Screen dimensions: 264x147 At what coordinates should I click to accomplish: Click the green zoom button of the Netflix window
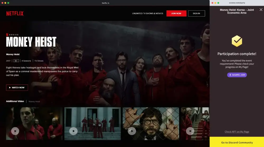pyautogui.click(x=8, y=3)
